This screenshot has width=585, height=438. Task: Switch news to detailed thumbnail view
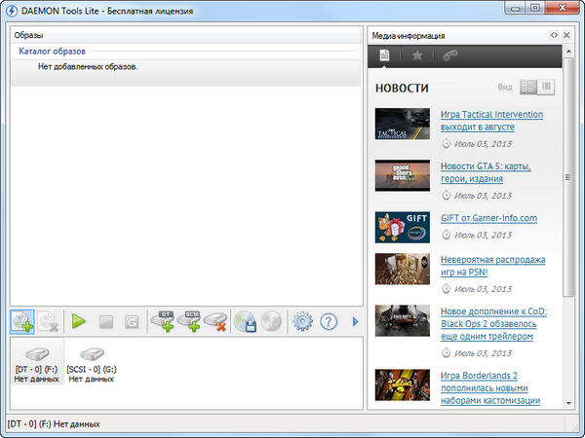click(x=528, y=88)
